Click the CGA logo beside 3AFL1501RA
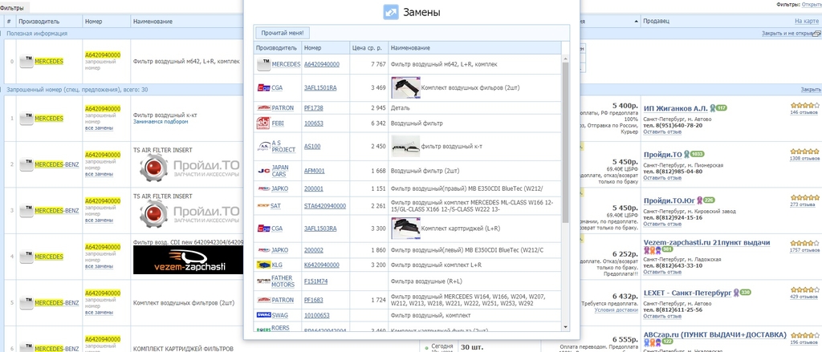Viewport: 822px width, 352px height. 263,87
